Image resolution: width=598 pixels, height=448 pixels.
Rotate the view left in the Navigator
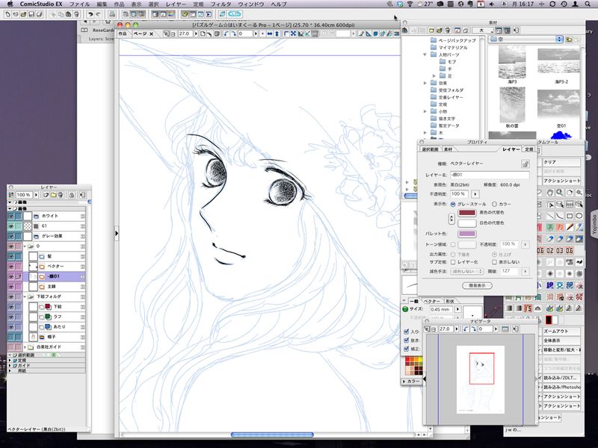point(466,329)
